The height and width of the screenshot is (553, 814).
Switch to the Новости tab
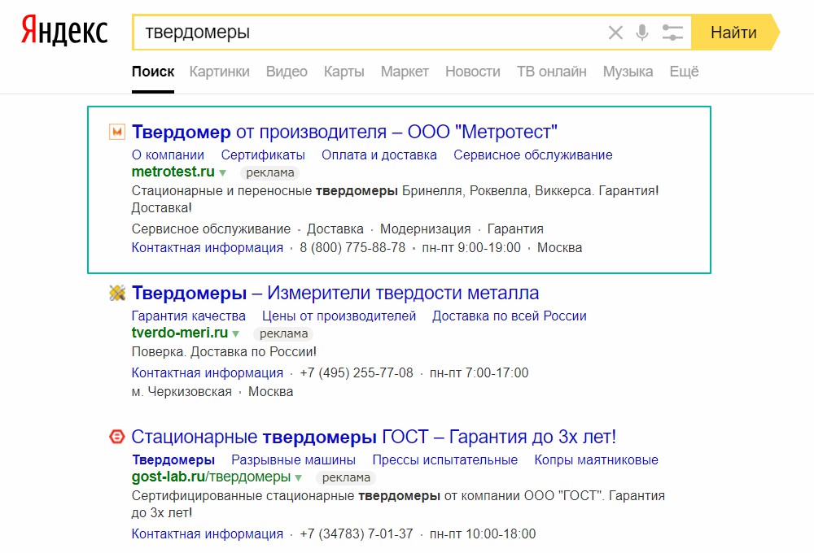point(472,72)
